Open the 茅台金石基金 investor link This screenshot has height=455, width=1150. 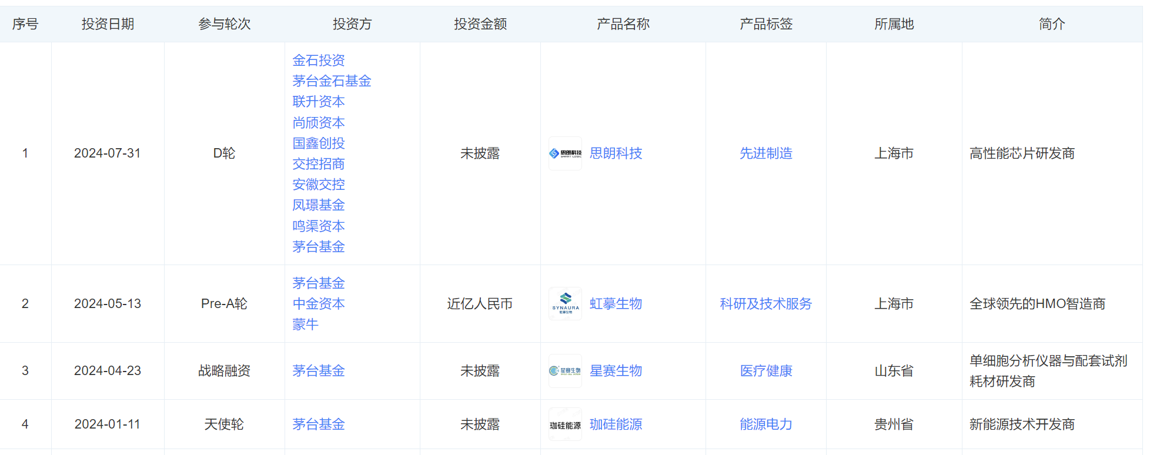[x=332, y=81]
